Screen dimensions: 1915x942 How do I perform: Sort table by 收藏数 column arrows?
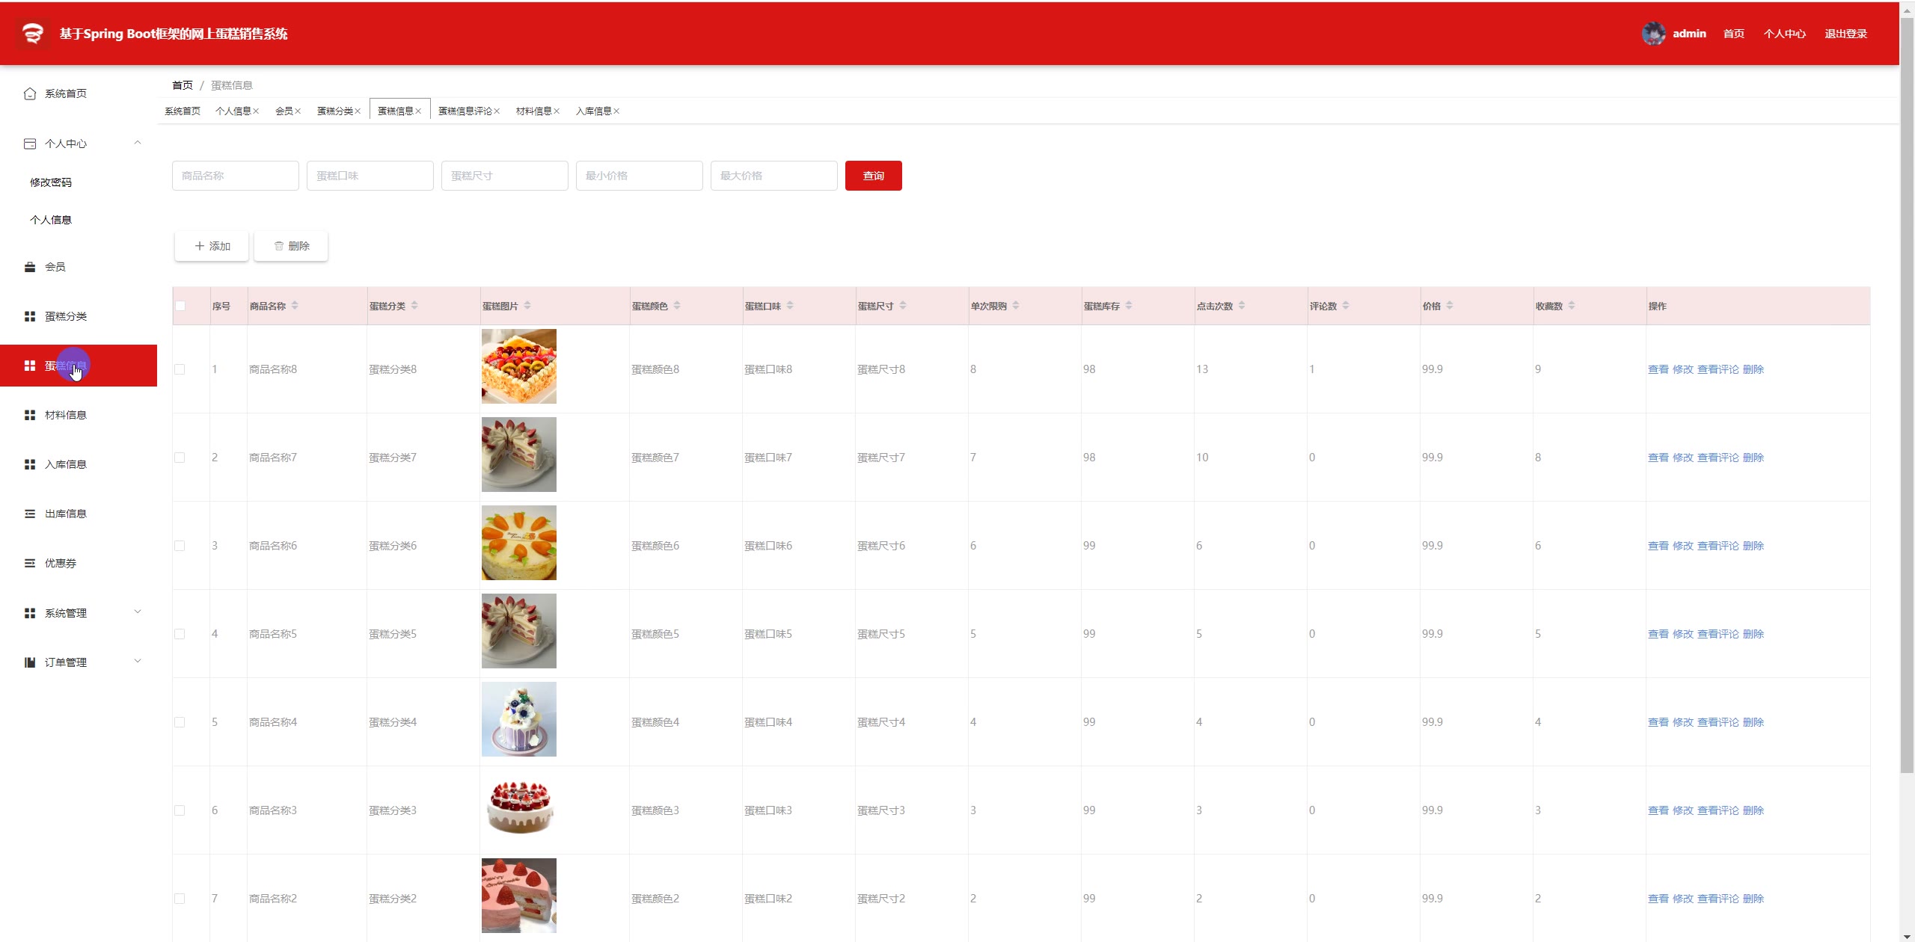[x=1572, y=306]
